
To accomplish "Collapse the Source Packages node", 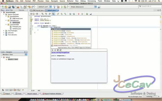I will 4,14.
